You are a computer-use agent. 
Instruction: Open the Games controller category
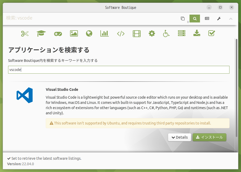click(58, 34)
